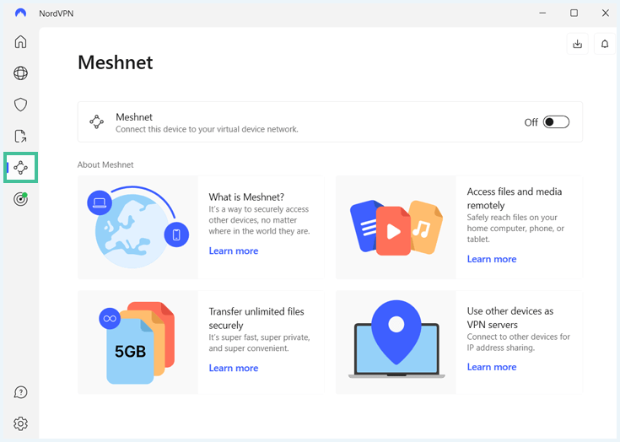
Task: Click the large Meshnet page title
Action: [x=115, y=62]
